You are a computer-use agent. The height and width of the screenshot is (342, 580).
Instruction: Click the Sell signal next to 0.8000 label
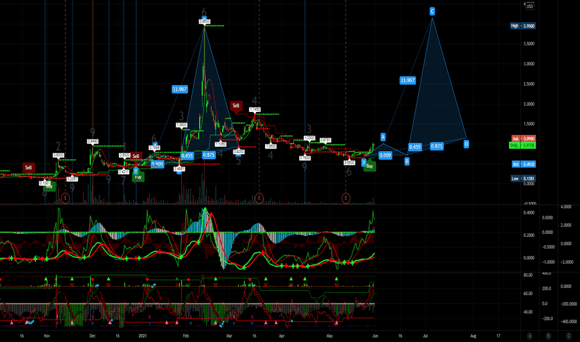click(x=136, y=156)
